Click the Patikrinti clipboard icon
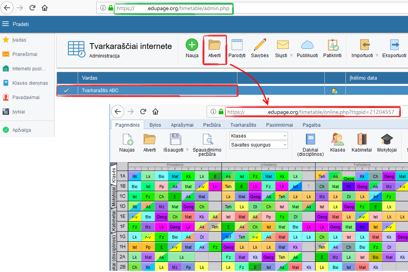Screen dimensions: 408x272 click(x=332, y=45)
